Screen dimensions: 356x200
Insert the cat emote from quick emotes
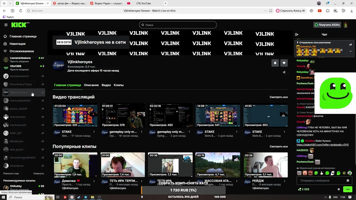[x=299, y=173]
